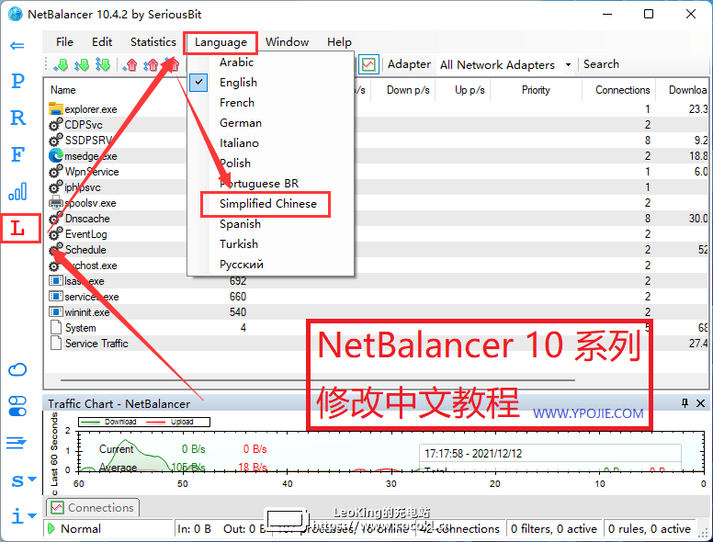
Task: Open the Edit menu
Action: (x=102, y=42)
